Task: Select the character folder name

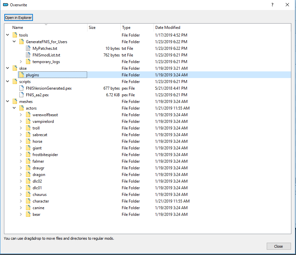Action: 41,201
